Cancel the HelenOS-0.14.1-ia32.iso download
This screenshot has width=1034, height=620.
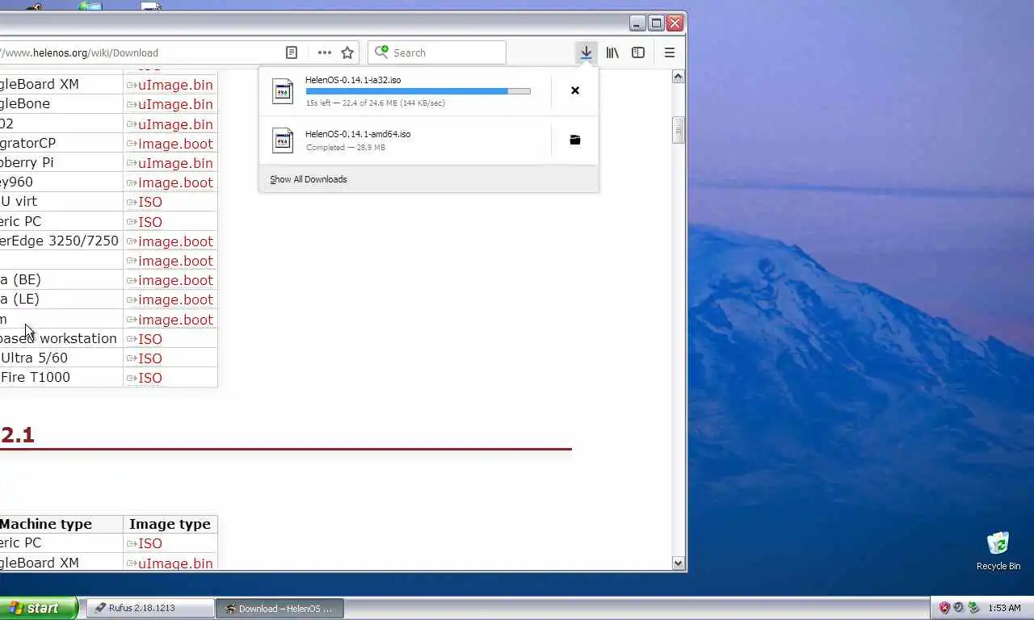coord(575,90)
